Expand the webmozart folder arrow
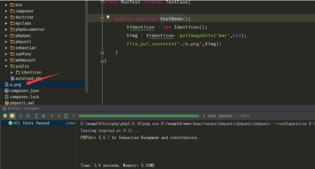Viewport: 315px width, 169px height. click(6, 60)
